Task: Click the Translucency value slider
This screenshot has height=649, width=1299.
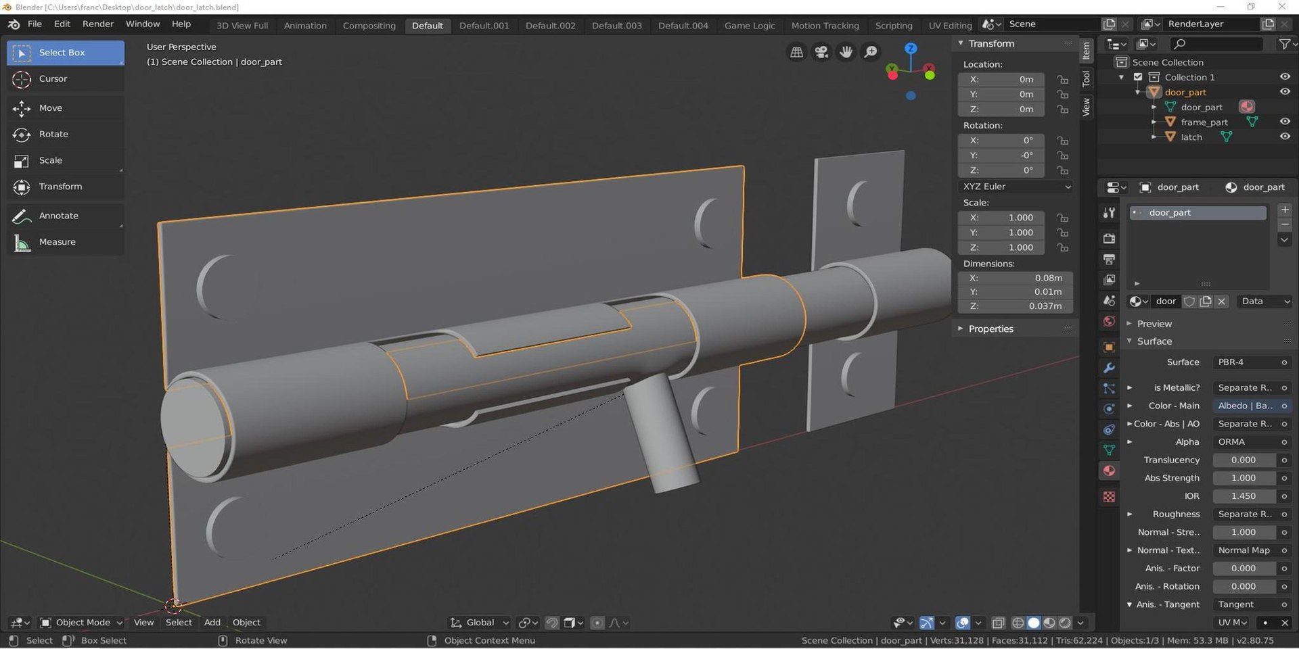Action: [1244, 460]
